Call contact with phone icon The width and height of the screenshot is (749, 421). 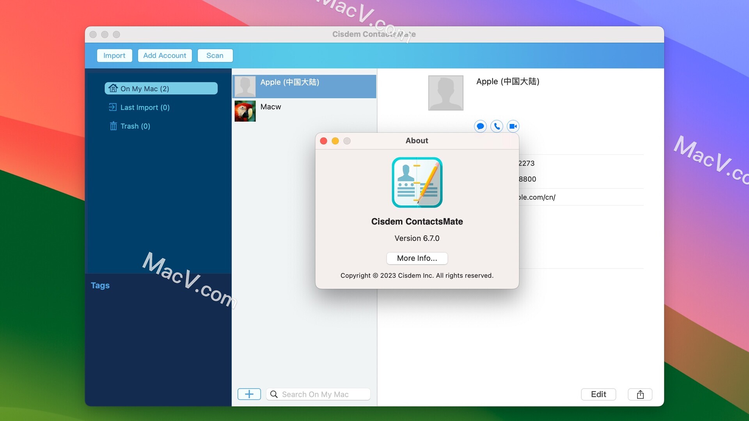coord(497,126)
